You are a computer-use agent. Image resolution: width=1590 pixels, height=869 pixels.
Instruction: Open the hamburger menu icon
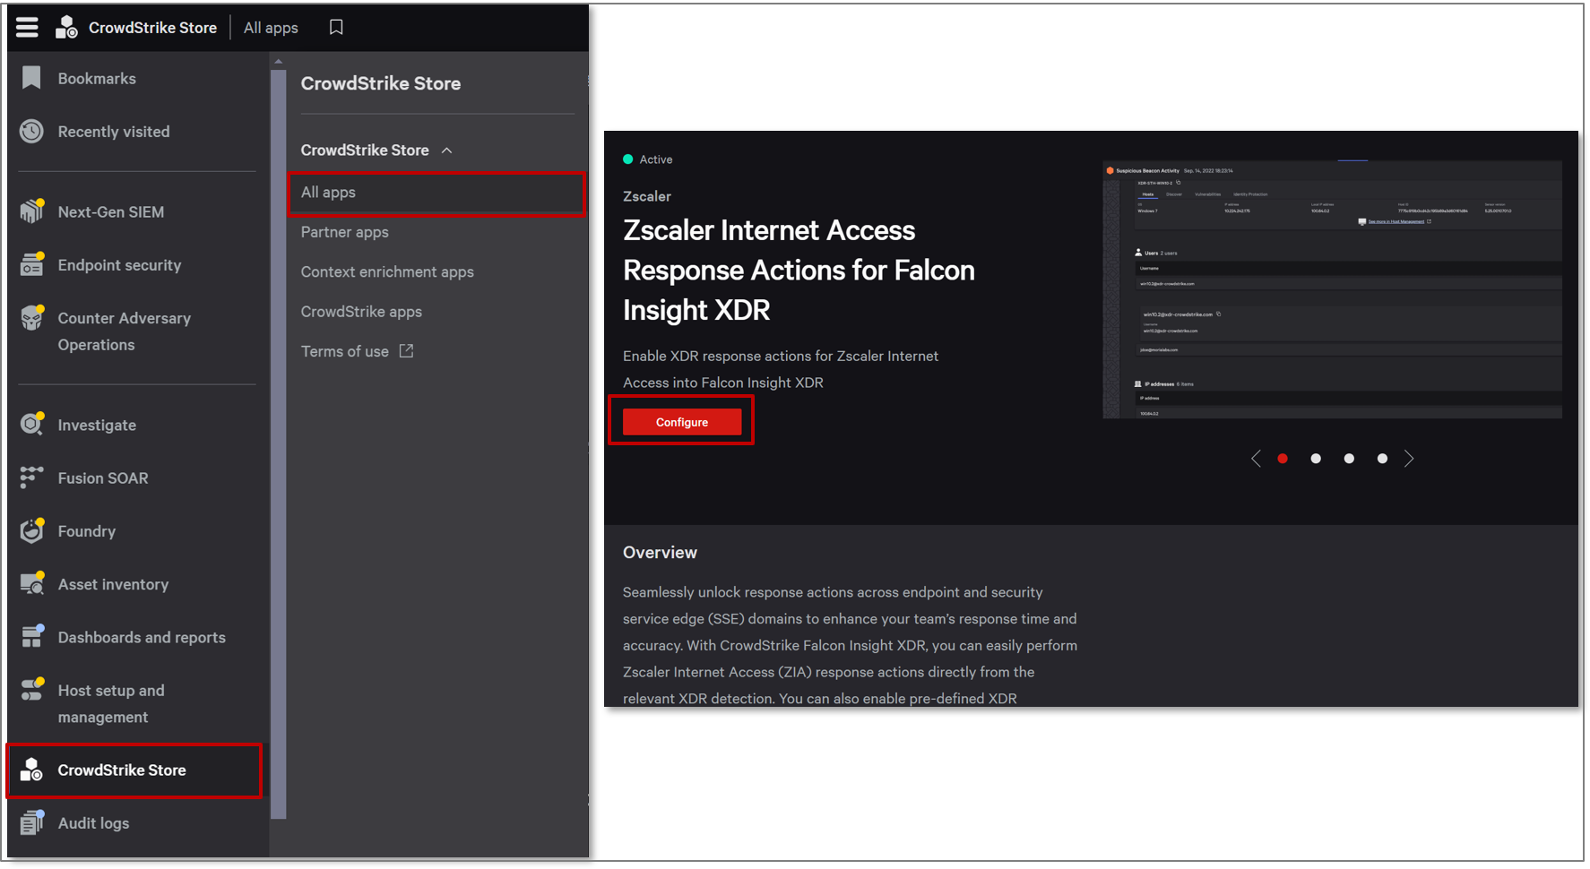pos(27,28)
